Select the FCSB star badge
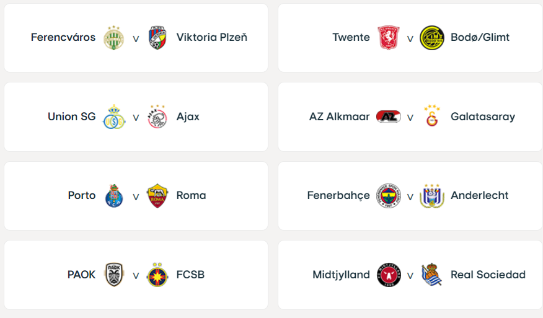This screenshot has height=318, width=543. pos(157,275)
